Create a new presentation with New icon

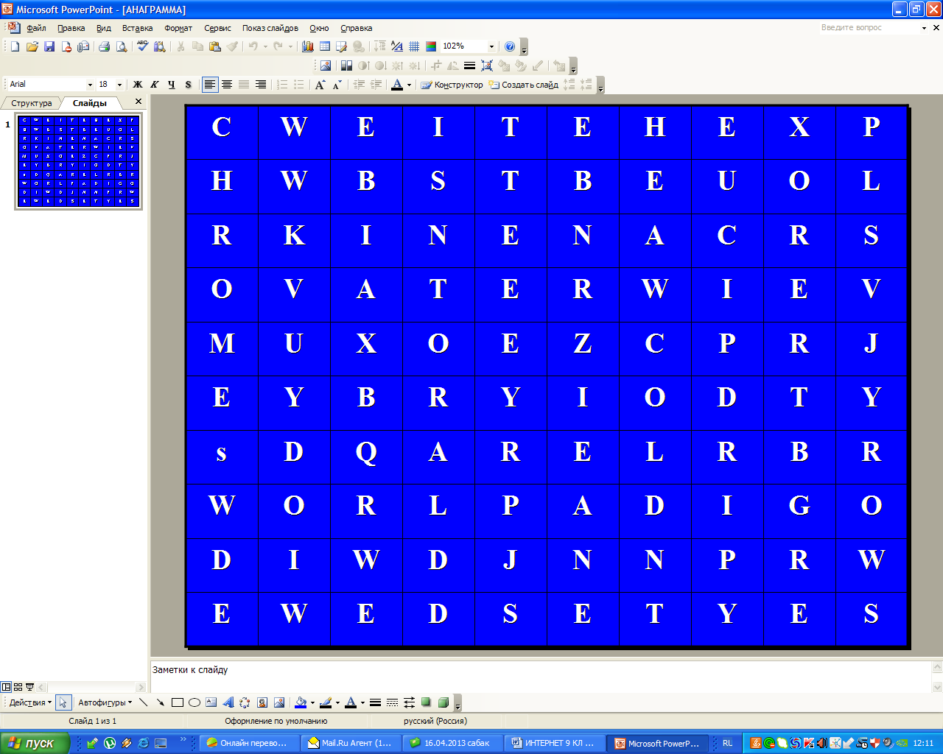point(15,46)
